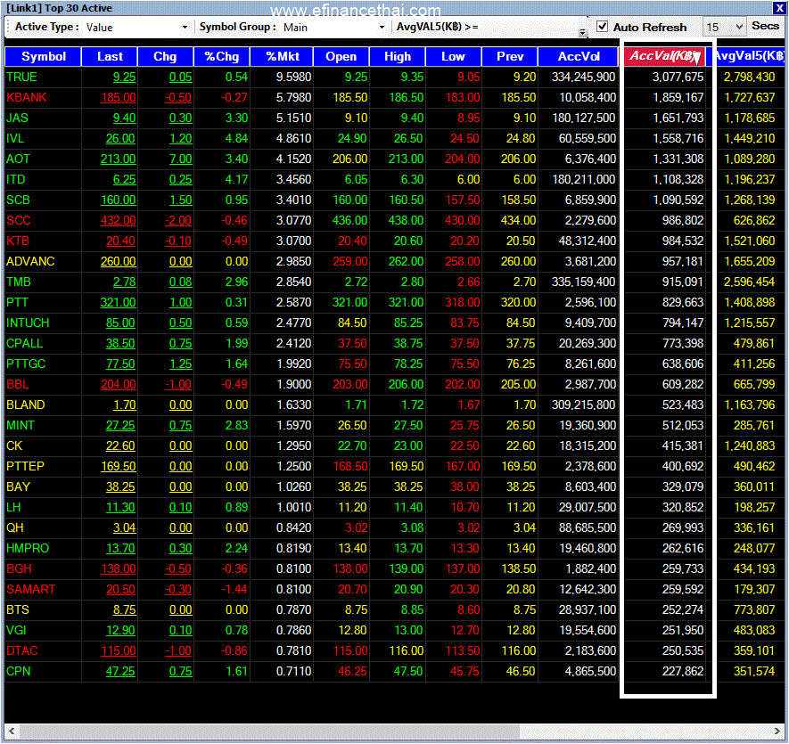Open the Symbol Group dropdown
This screenshot has height=744, width=789.
[x=382, y=27]
